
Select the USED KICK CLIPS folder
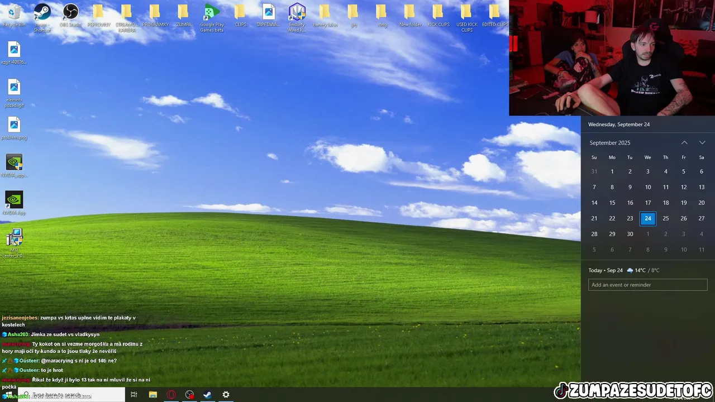pyautogui.click(x=466, y=18)
